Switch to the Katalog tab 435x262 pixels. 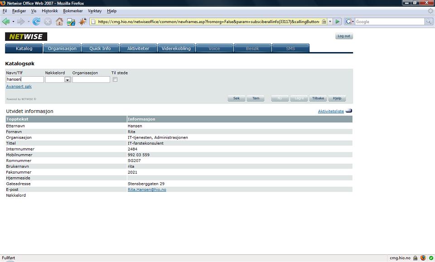[24, 49]
